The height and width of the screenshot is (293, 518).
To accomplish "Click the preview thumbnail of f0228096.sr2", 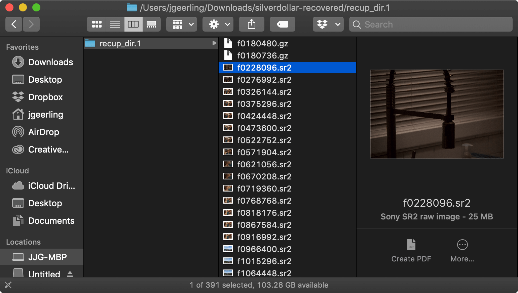I will [437, 114].
